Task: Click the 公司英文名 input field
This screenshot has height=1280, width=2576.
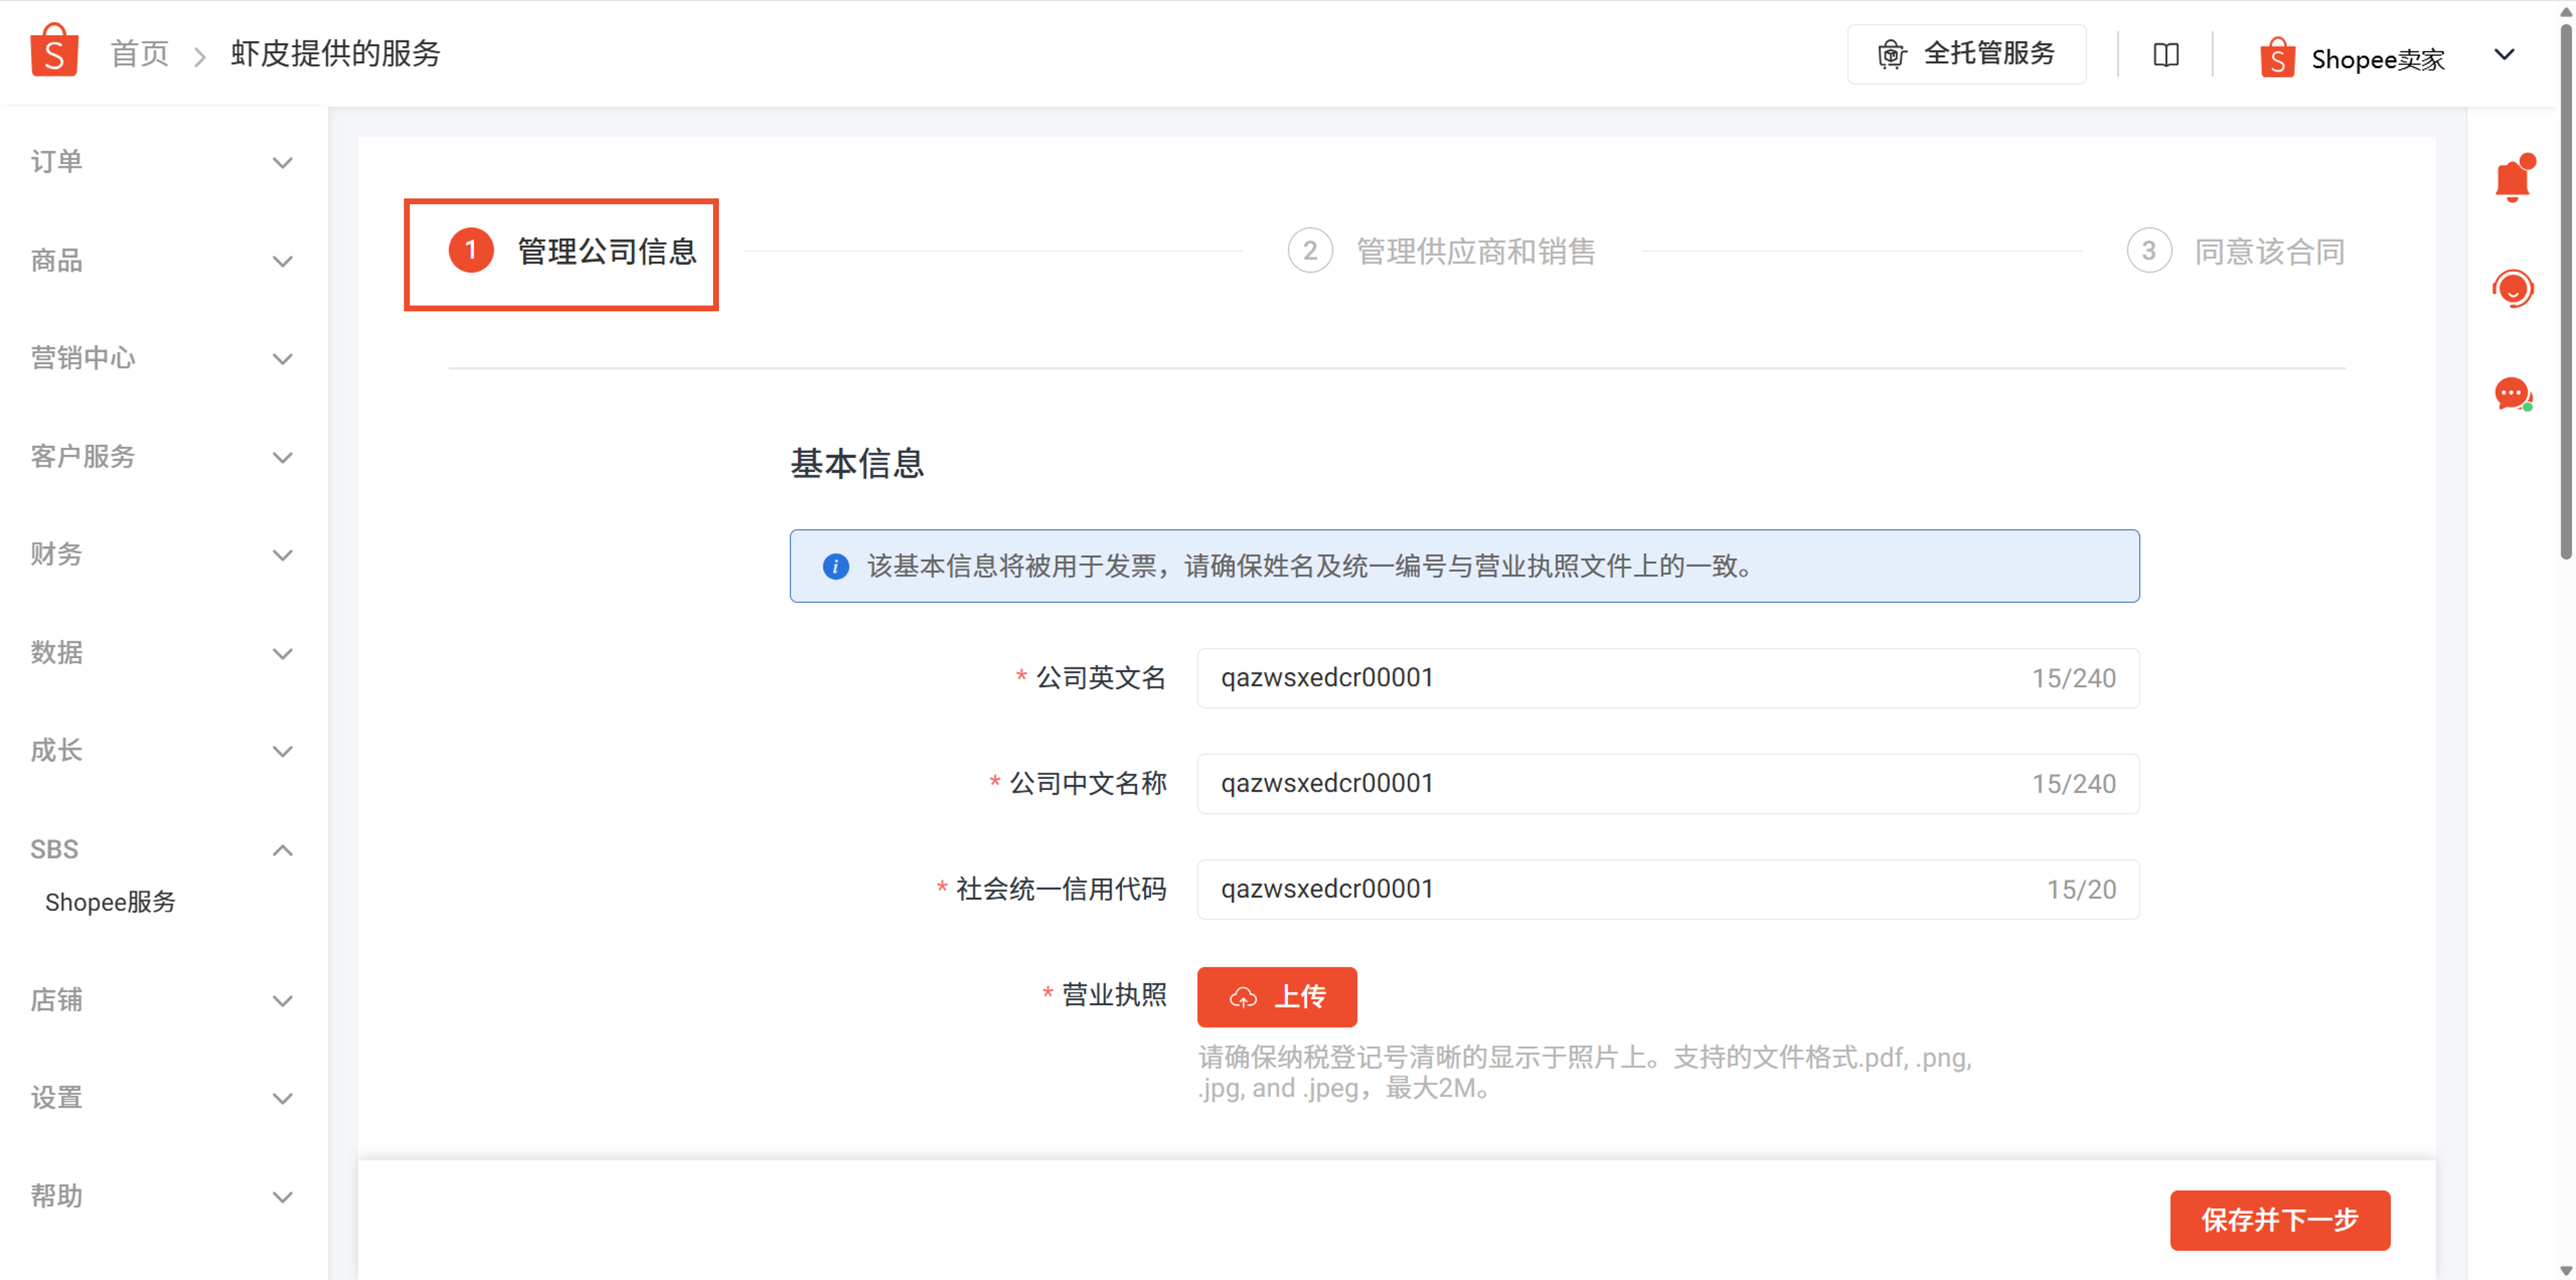Action: pyautogui.click(x=1667, y=678)
